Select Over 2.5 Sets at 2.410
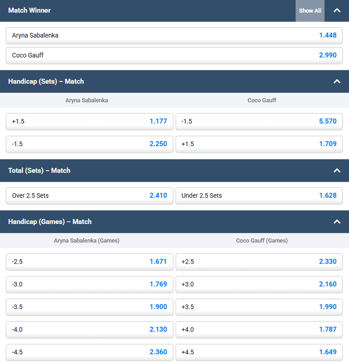 click(x=89, y=195)
